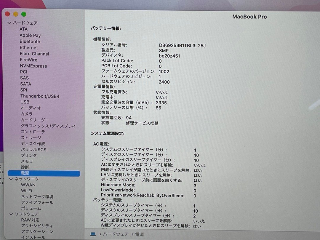Viewport: 320px width, 240px height.
Task: Select コントローラ in the sidebar
Action: pos(33,132)
